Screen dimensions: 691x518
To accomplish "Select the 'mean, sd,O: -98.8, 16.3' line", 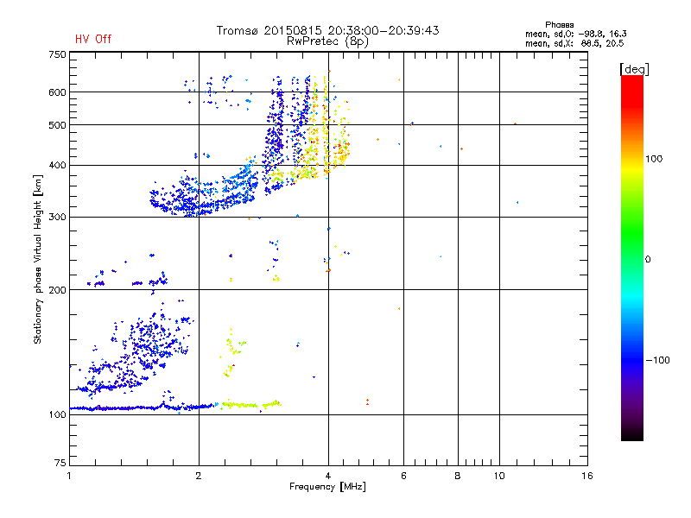I will [575, 34].
